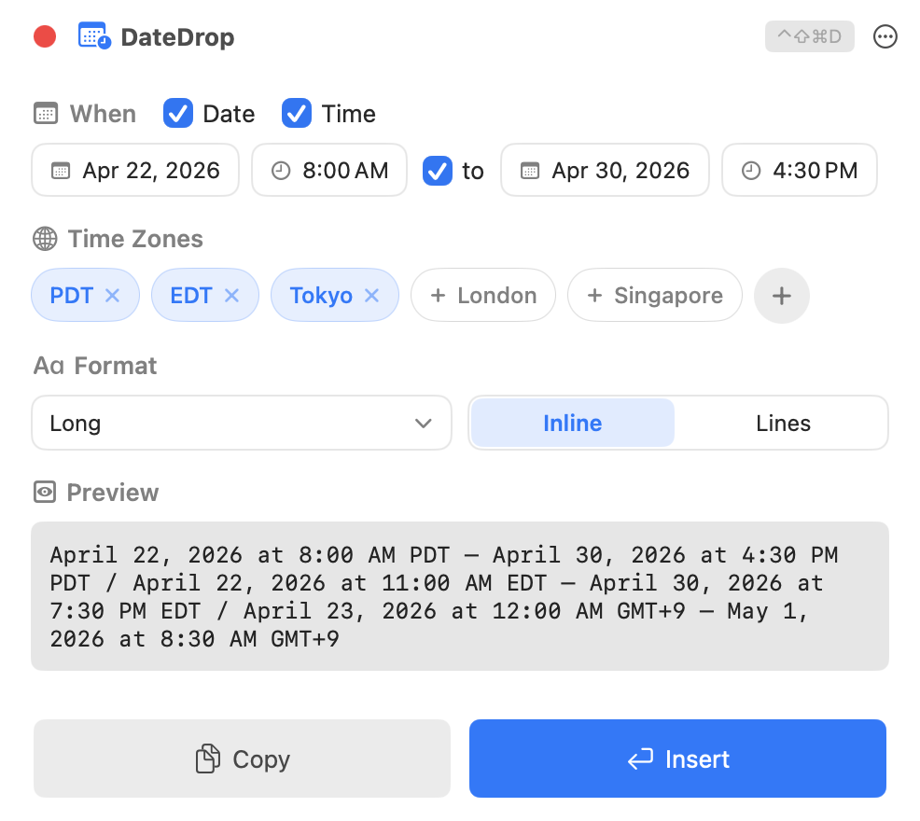Remove the Tokyo time zone chip

coord(371,295)
